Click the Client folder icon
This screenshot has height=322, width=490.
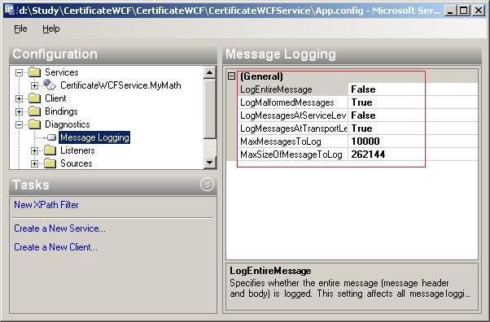(x=35, y=98)
